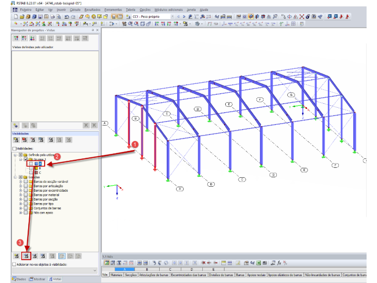Select the Articulações de barras tab
The height and width of the screenshot is (283, 377).
154,275
